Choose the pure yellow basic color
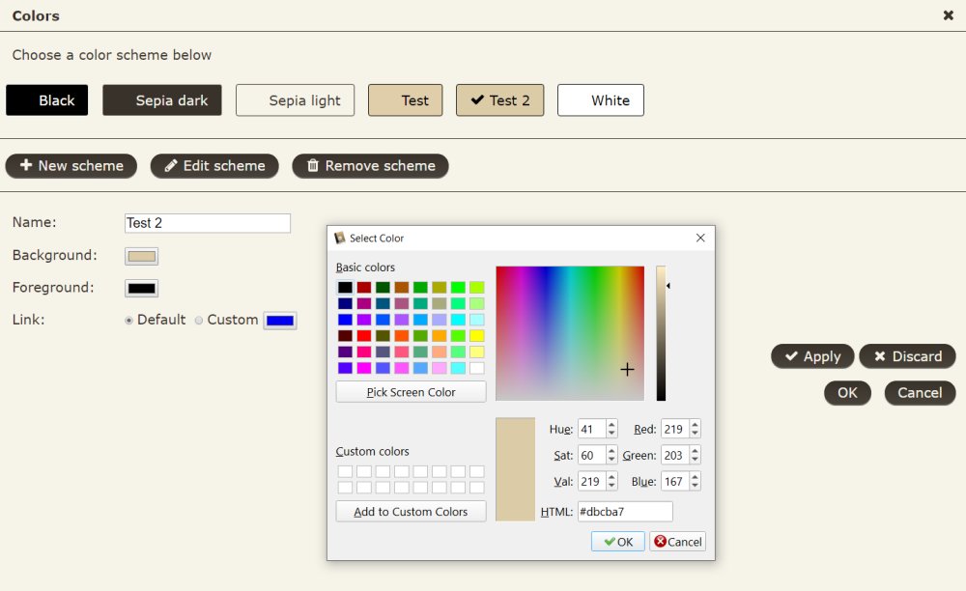This screenshot has height=591, width=966. tap(477, 335)
